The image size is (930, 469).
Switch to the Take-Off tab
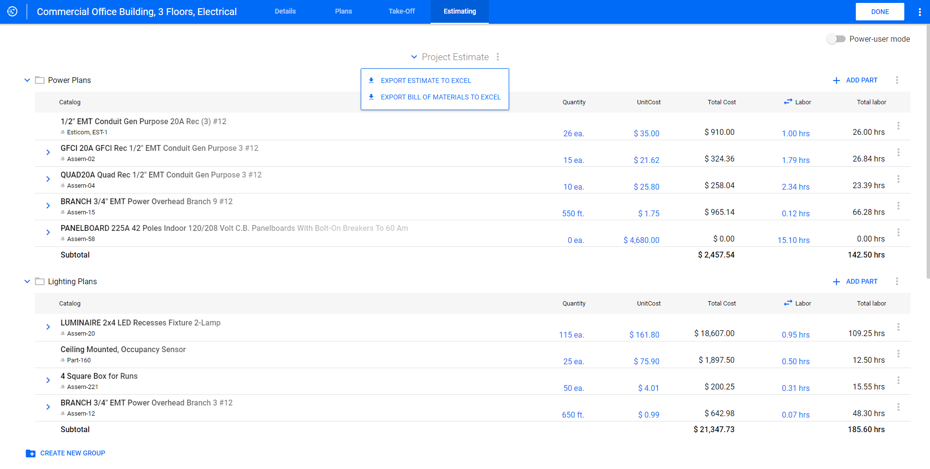[401, 12]
